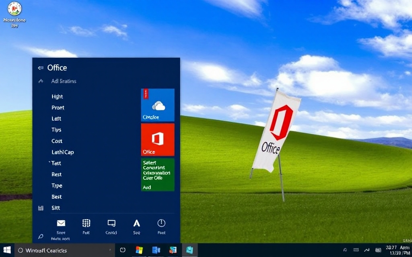Select the letter A icon in the bottom row
The image size is (412, 257).
[x=137, y=223]
